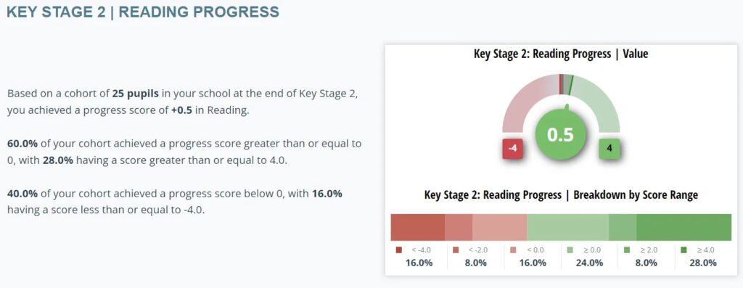Click the green 0.5 gauge center circle
This screenshot has width=743, height=288.
pos(561,134)
